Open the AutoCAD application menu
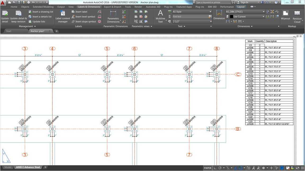Image resolution: width=305 pixels, height=171 pixels. pyautogui.click(x=3, y=3)
